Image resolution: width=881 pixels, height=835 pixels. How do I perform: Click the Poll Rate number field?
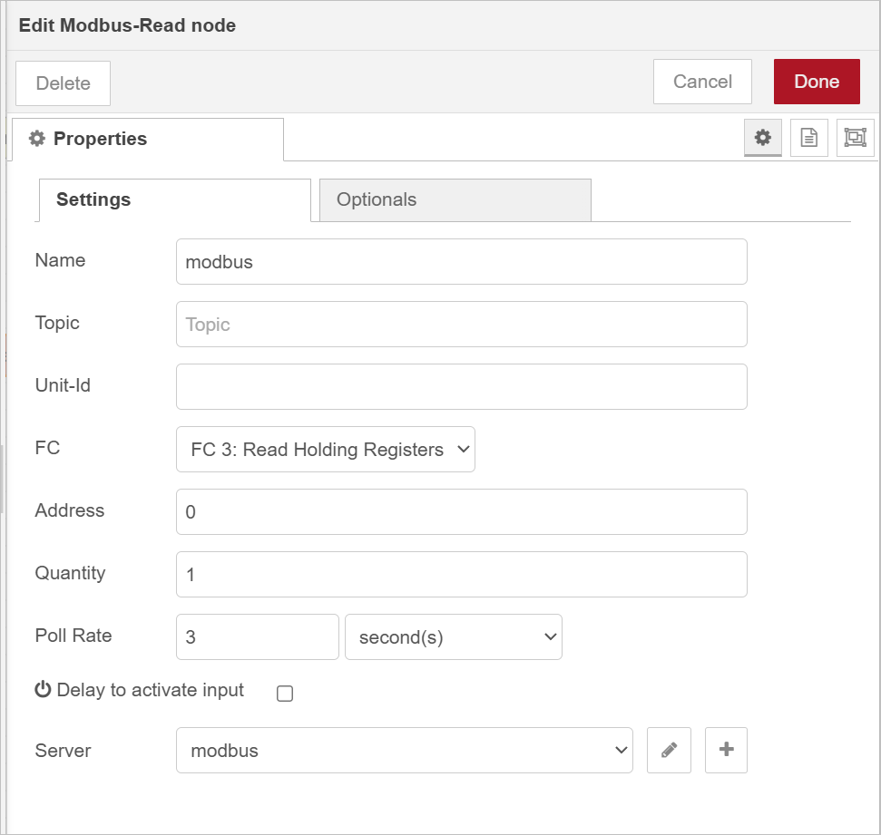(x=257, y=637)
